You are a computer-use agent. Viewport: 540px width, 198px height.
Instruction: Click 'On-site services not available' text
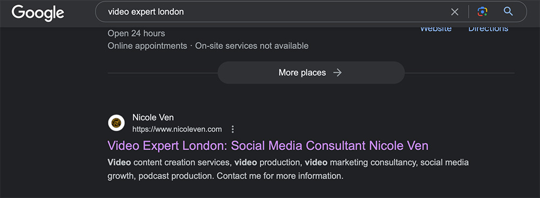click(x=252, y=46)
